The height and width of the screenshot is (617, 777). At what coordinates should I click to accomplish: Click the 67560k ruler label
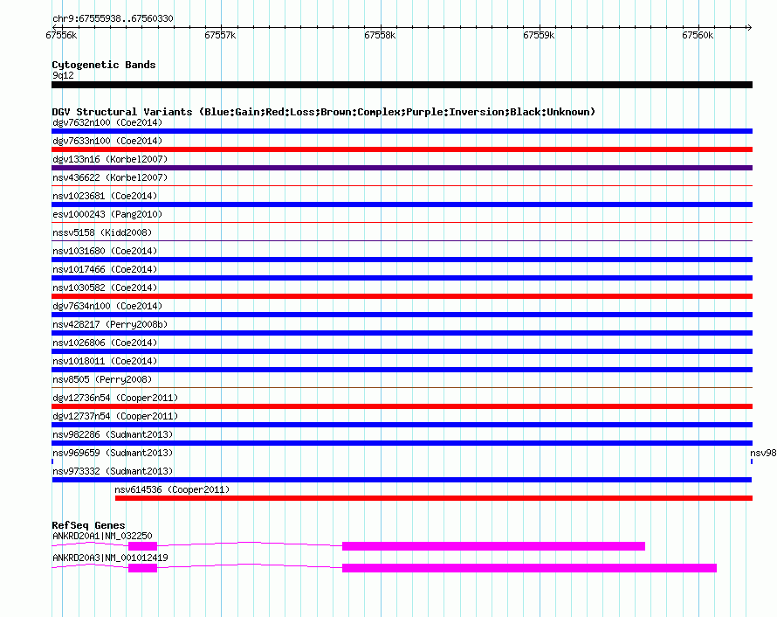point(698,35)
